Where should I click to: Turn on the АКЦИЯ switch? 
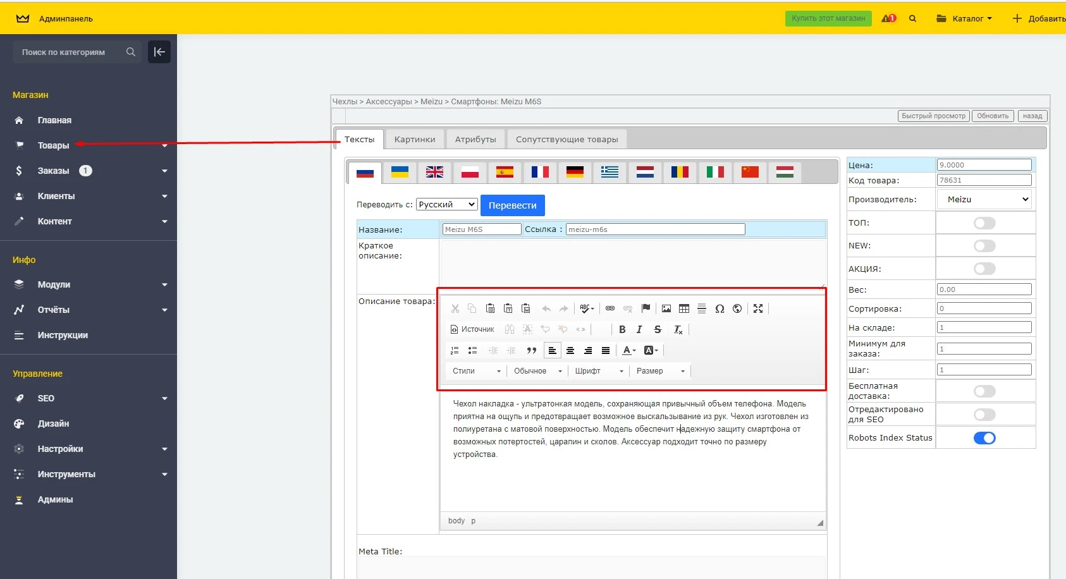pos(984,269)
